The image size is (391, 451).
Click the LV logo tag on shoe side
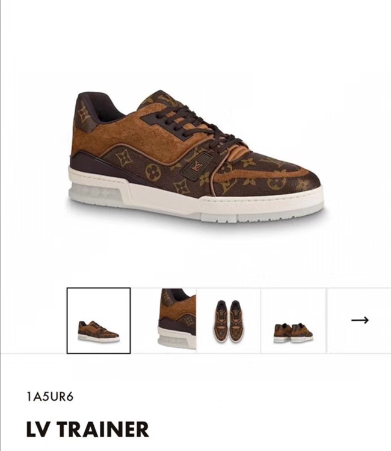(x=197, y=166)
